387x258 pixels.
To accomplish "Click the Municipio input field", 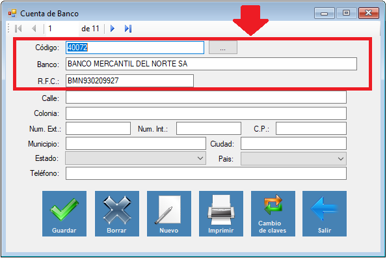I will 136,143.
